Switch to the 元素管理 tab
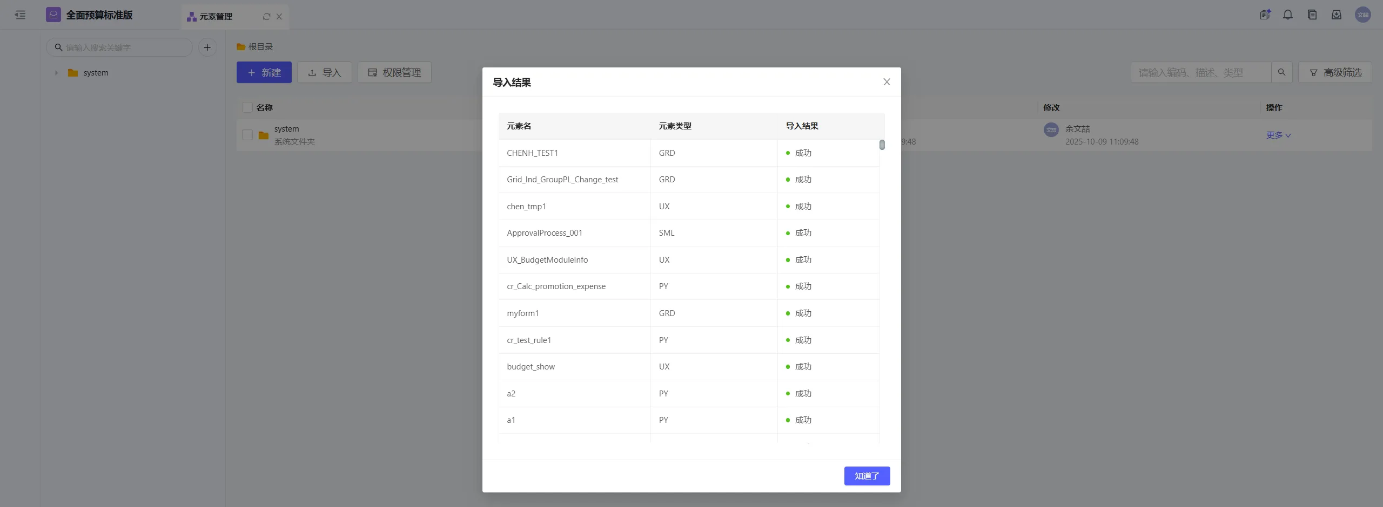The image size is (1383, 507). tap(216, 17)
